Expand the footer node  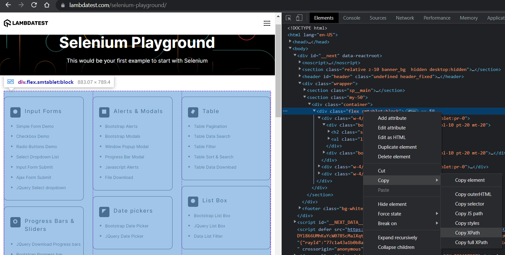[300, 208]
